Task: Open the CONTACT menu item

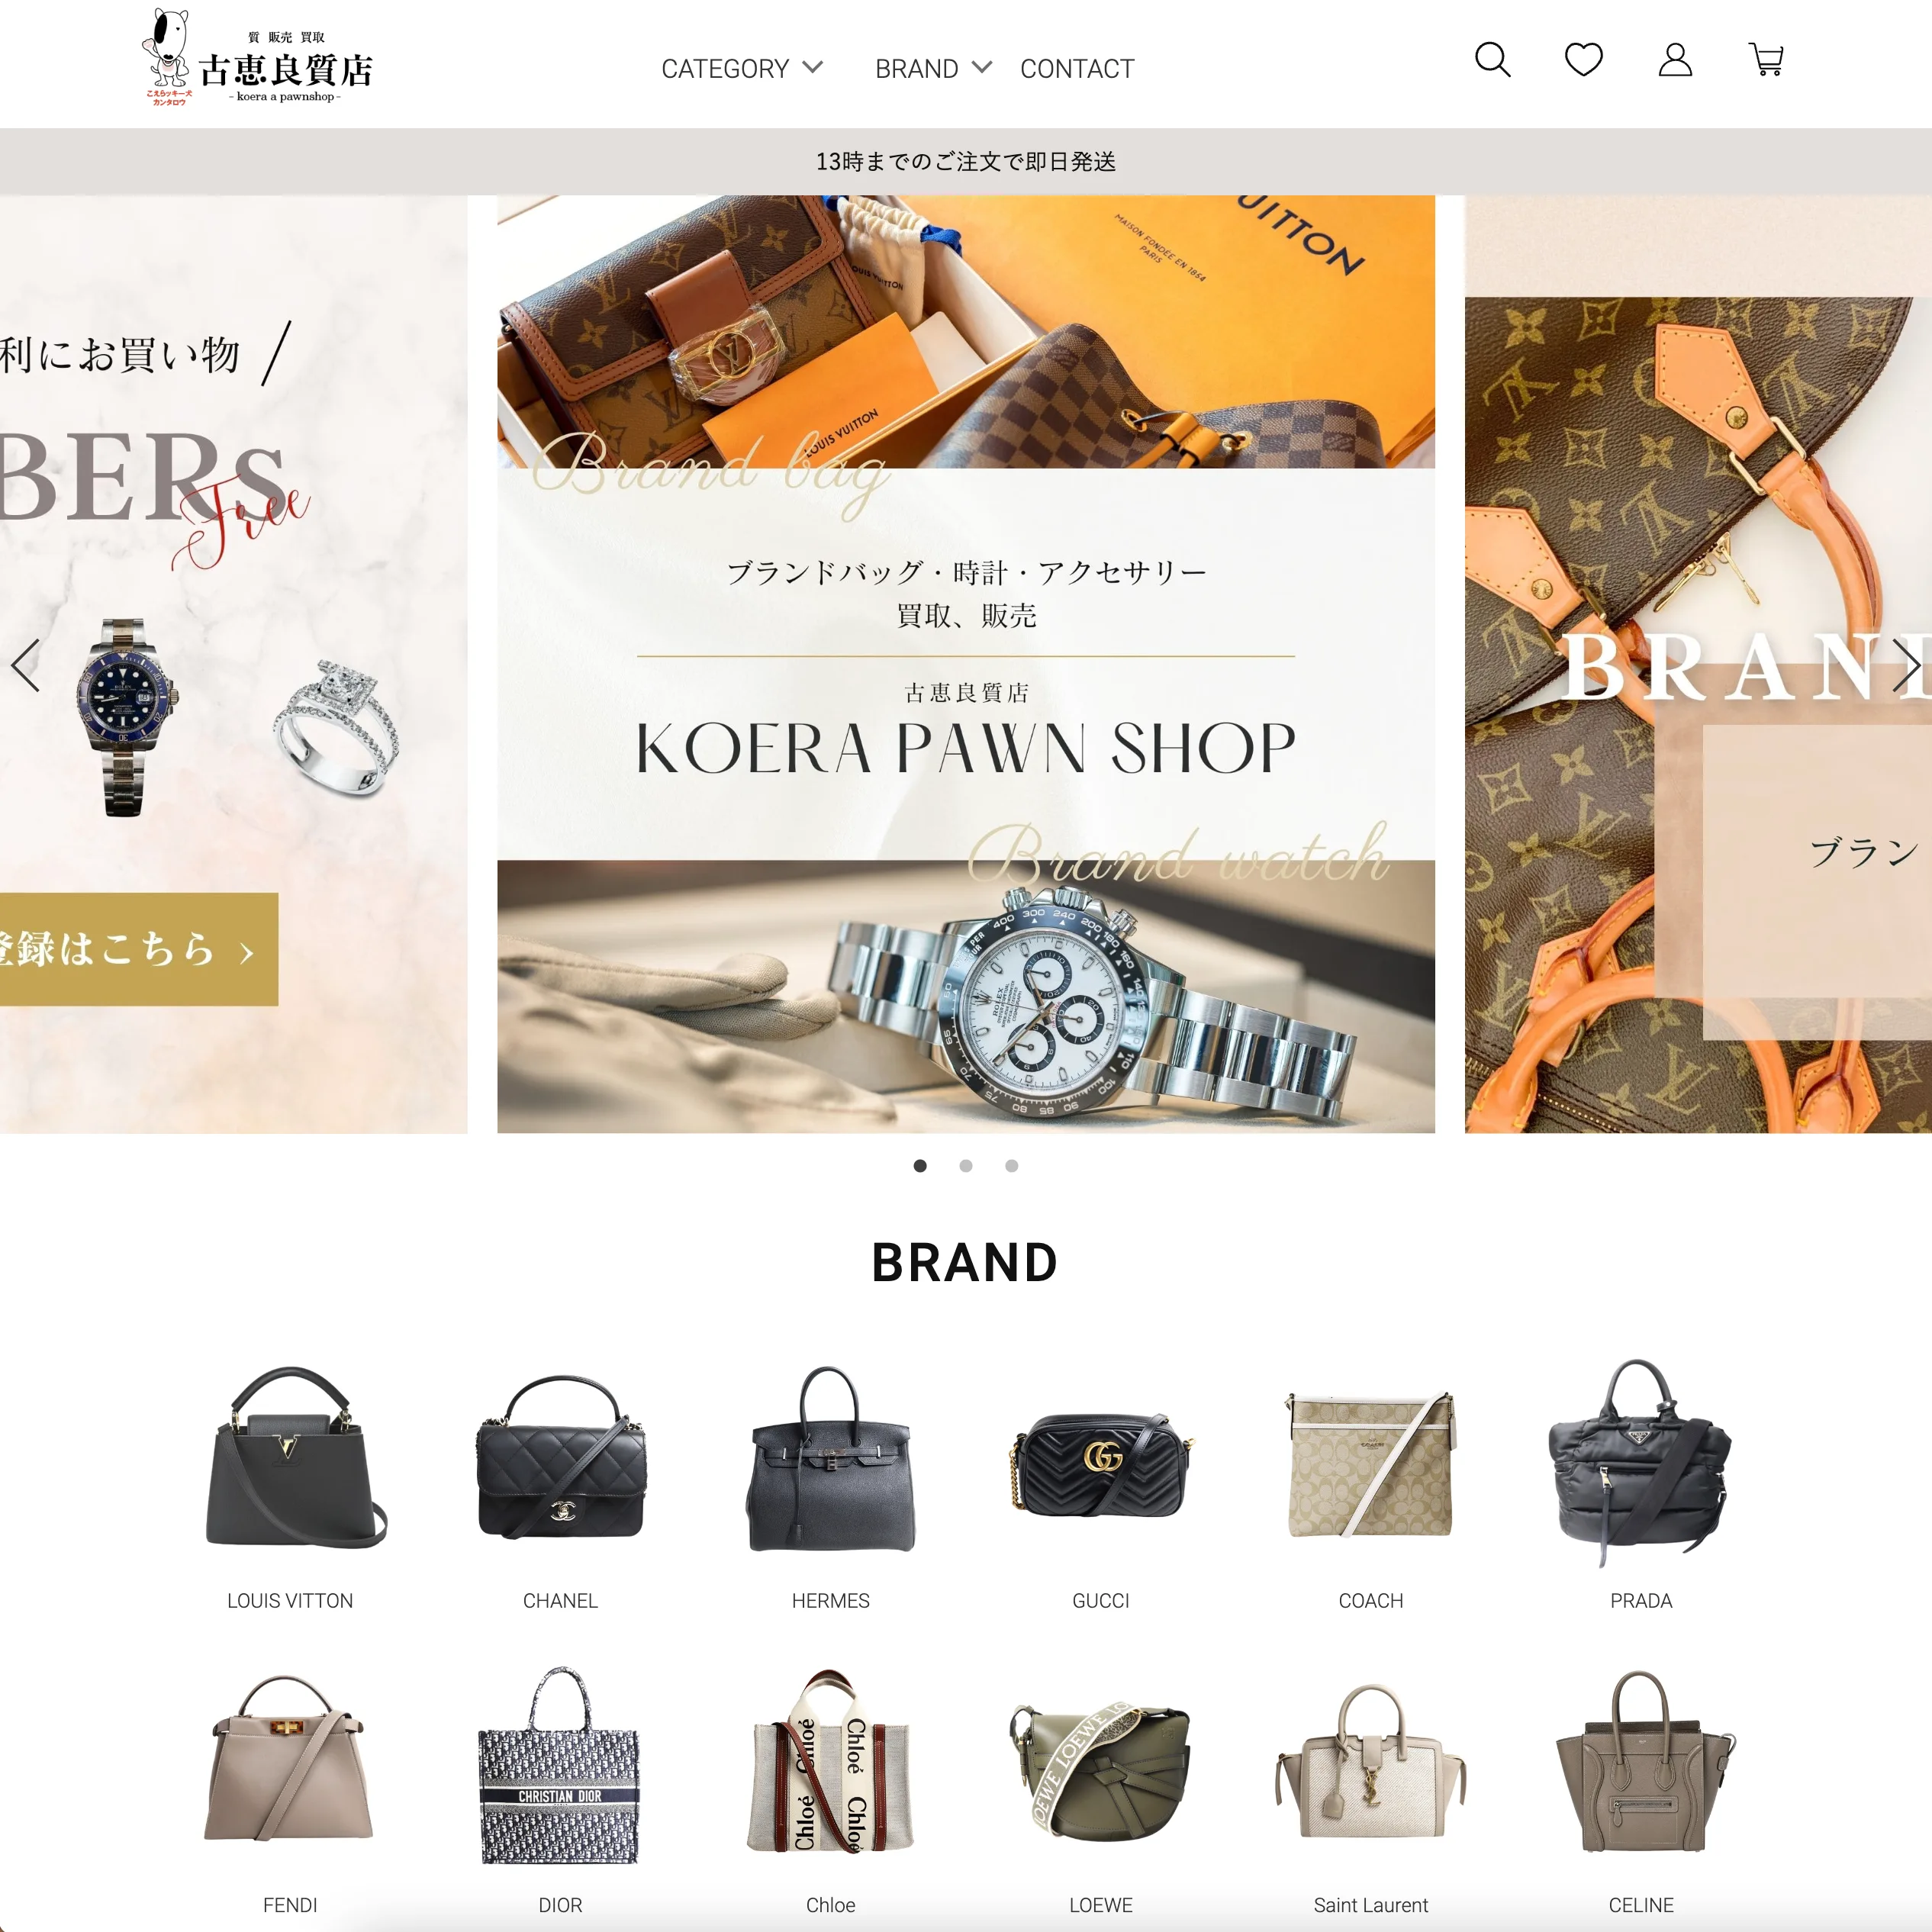Action: click(1077, 68)
